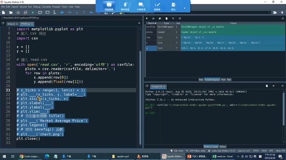Switch to the IPython Console tab

(x=211, y=147)
